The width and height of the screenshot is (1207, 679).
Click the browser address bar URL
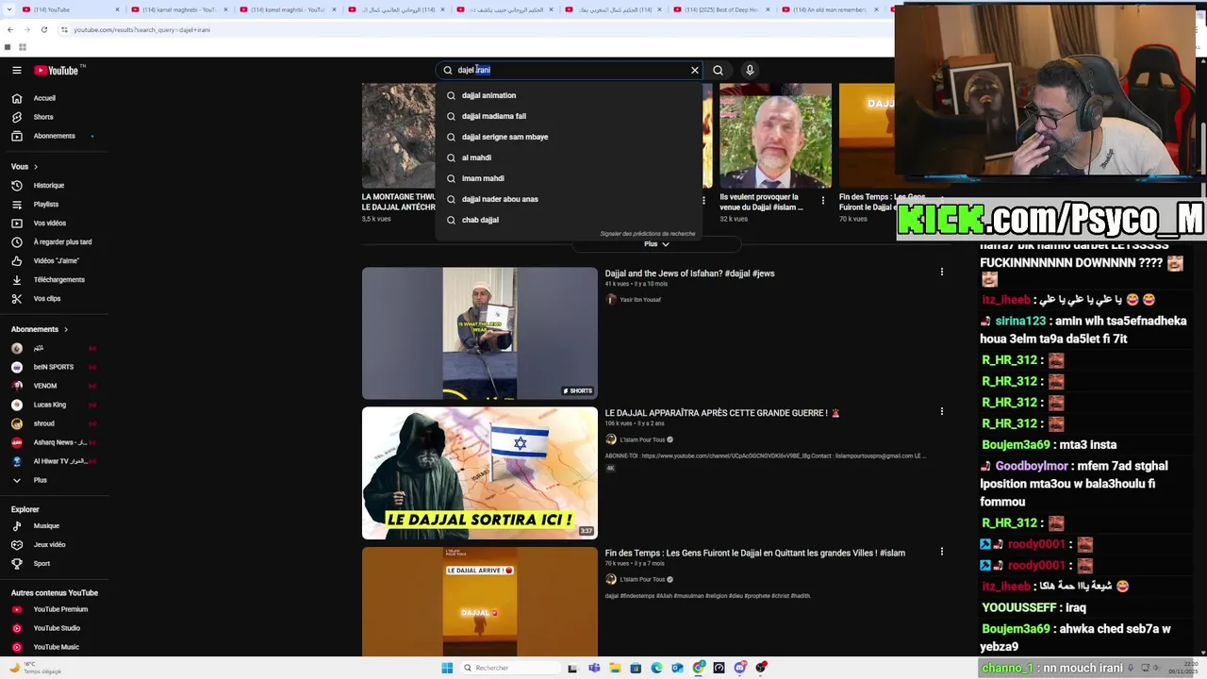tap(142, 29)
